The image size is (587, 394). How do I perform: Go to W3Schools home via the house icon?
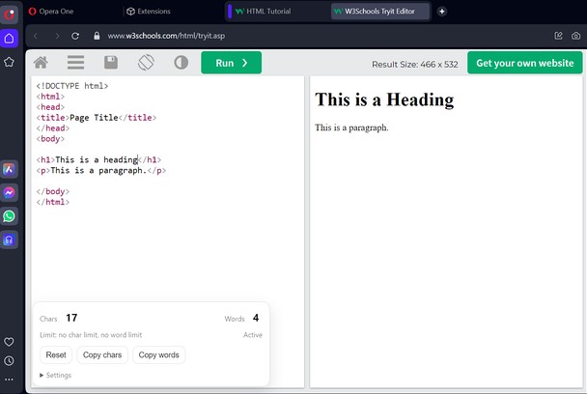click(41, 63)
